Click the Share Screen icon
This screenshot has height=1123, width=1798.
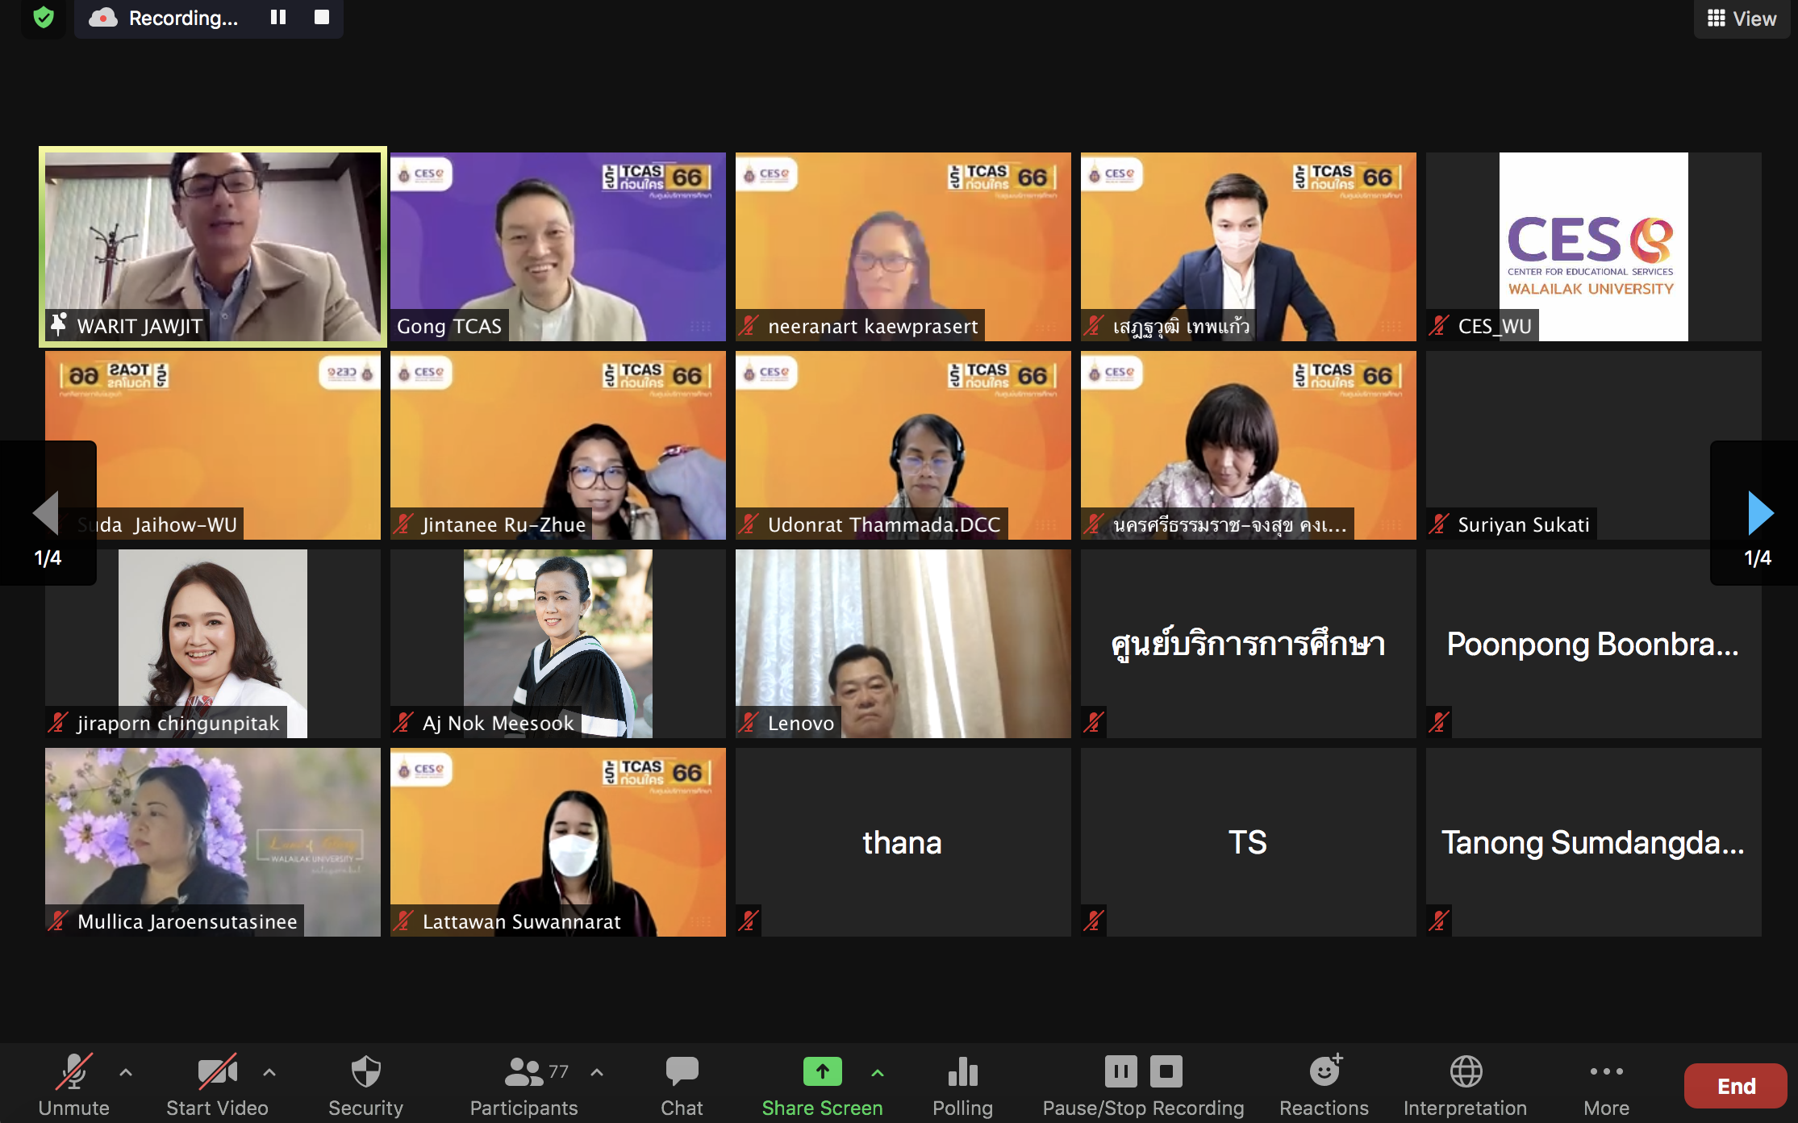pyautogui.click(x=822, y=1071)
